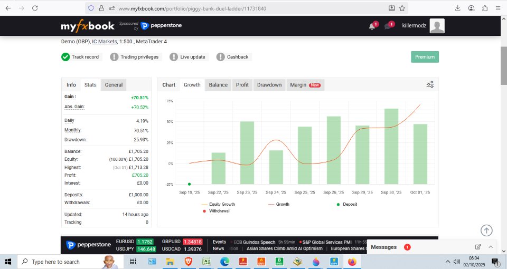Open Microsoft Edge from taskbar
The width and height of the screenshot is (507, 269).
click(x=225, y=262)
